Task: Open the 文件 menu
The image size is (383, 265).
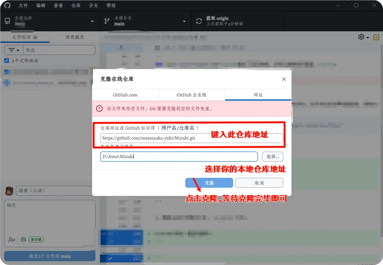Action: click(23, 5)
